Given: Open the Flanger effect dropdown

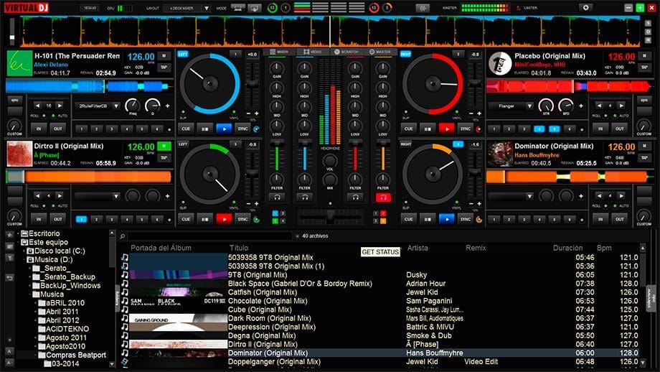Looking at the screenshot, I should tap(529, 106).
